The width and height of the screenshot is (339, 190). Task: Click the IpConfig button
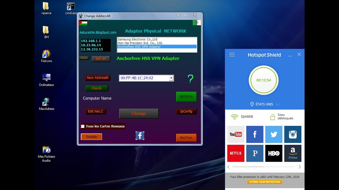186,111
